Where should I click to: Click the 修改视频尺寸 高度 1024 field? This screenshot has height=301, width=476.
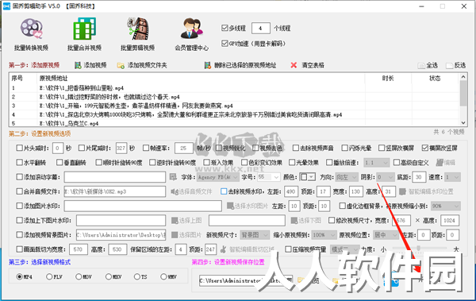450,221
